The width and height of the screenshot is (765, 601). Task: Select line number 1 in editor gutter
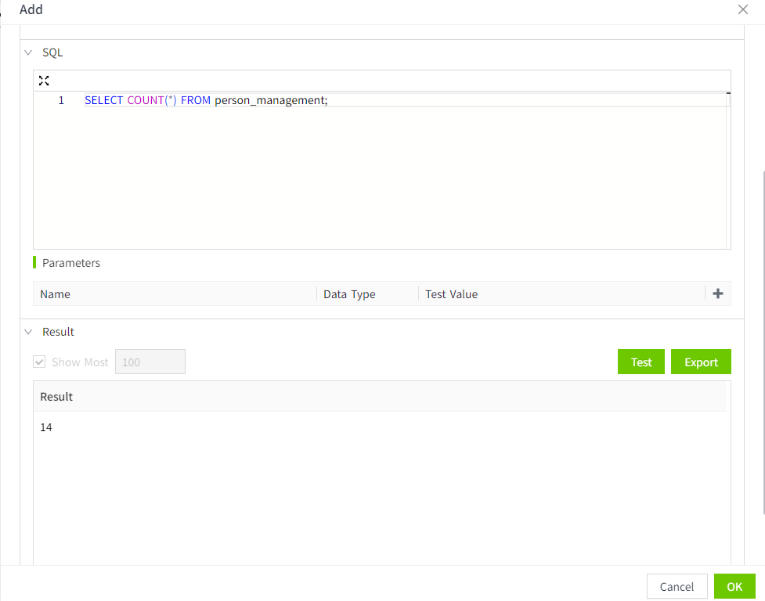pos(61,100)
